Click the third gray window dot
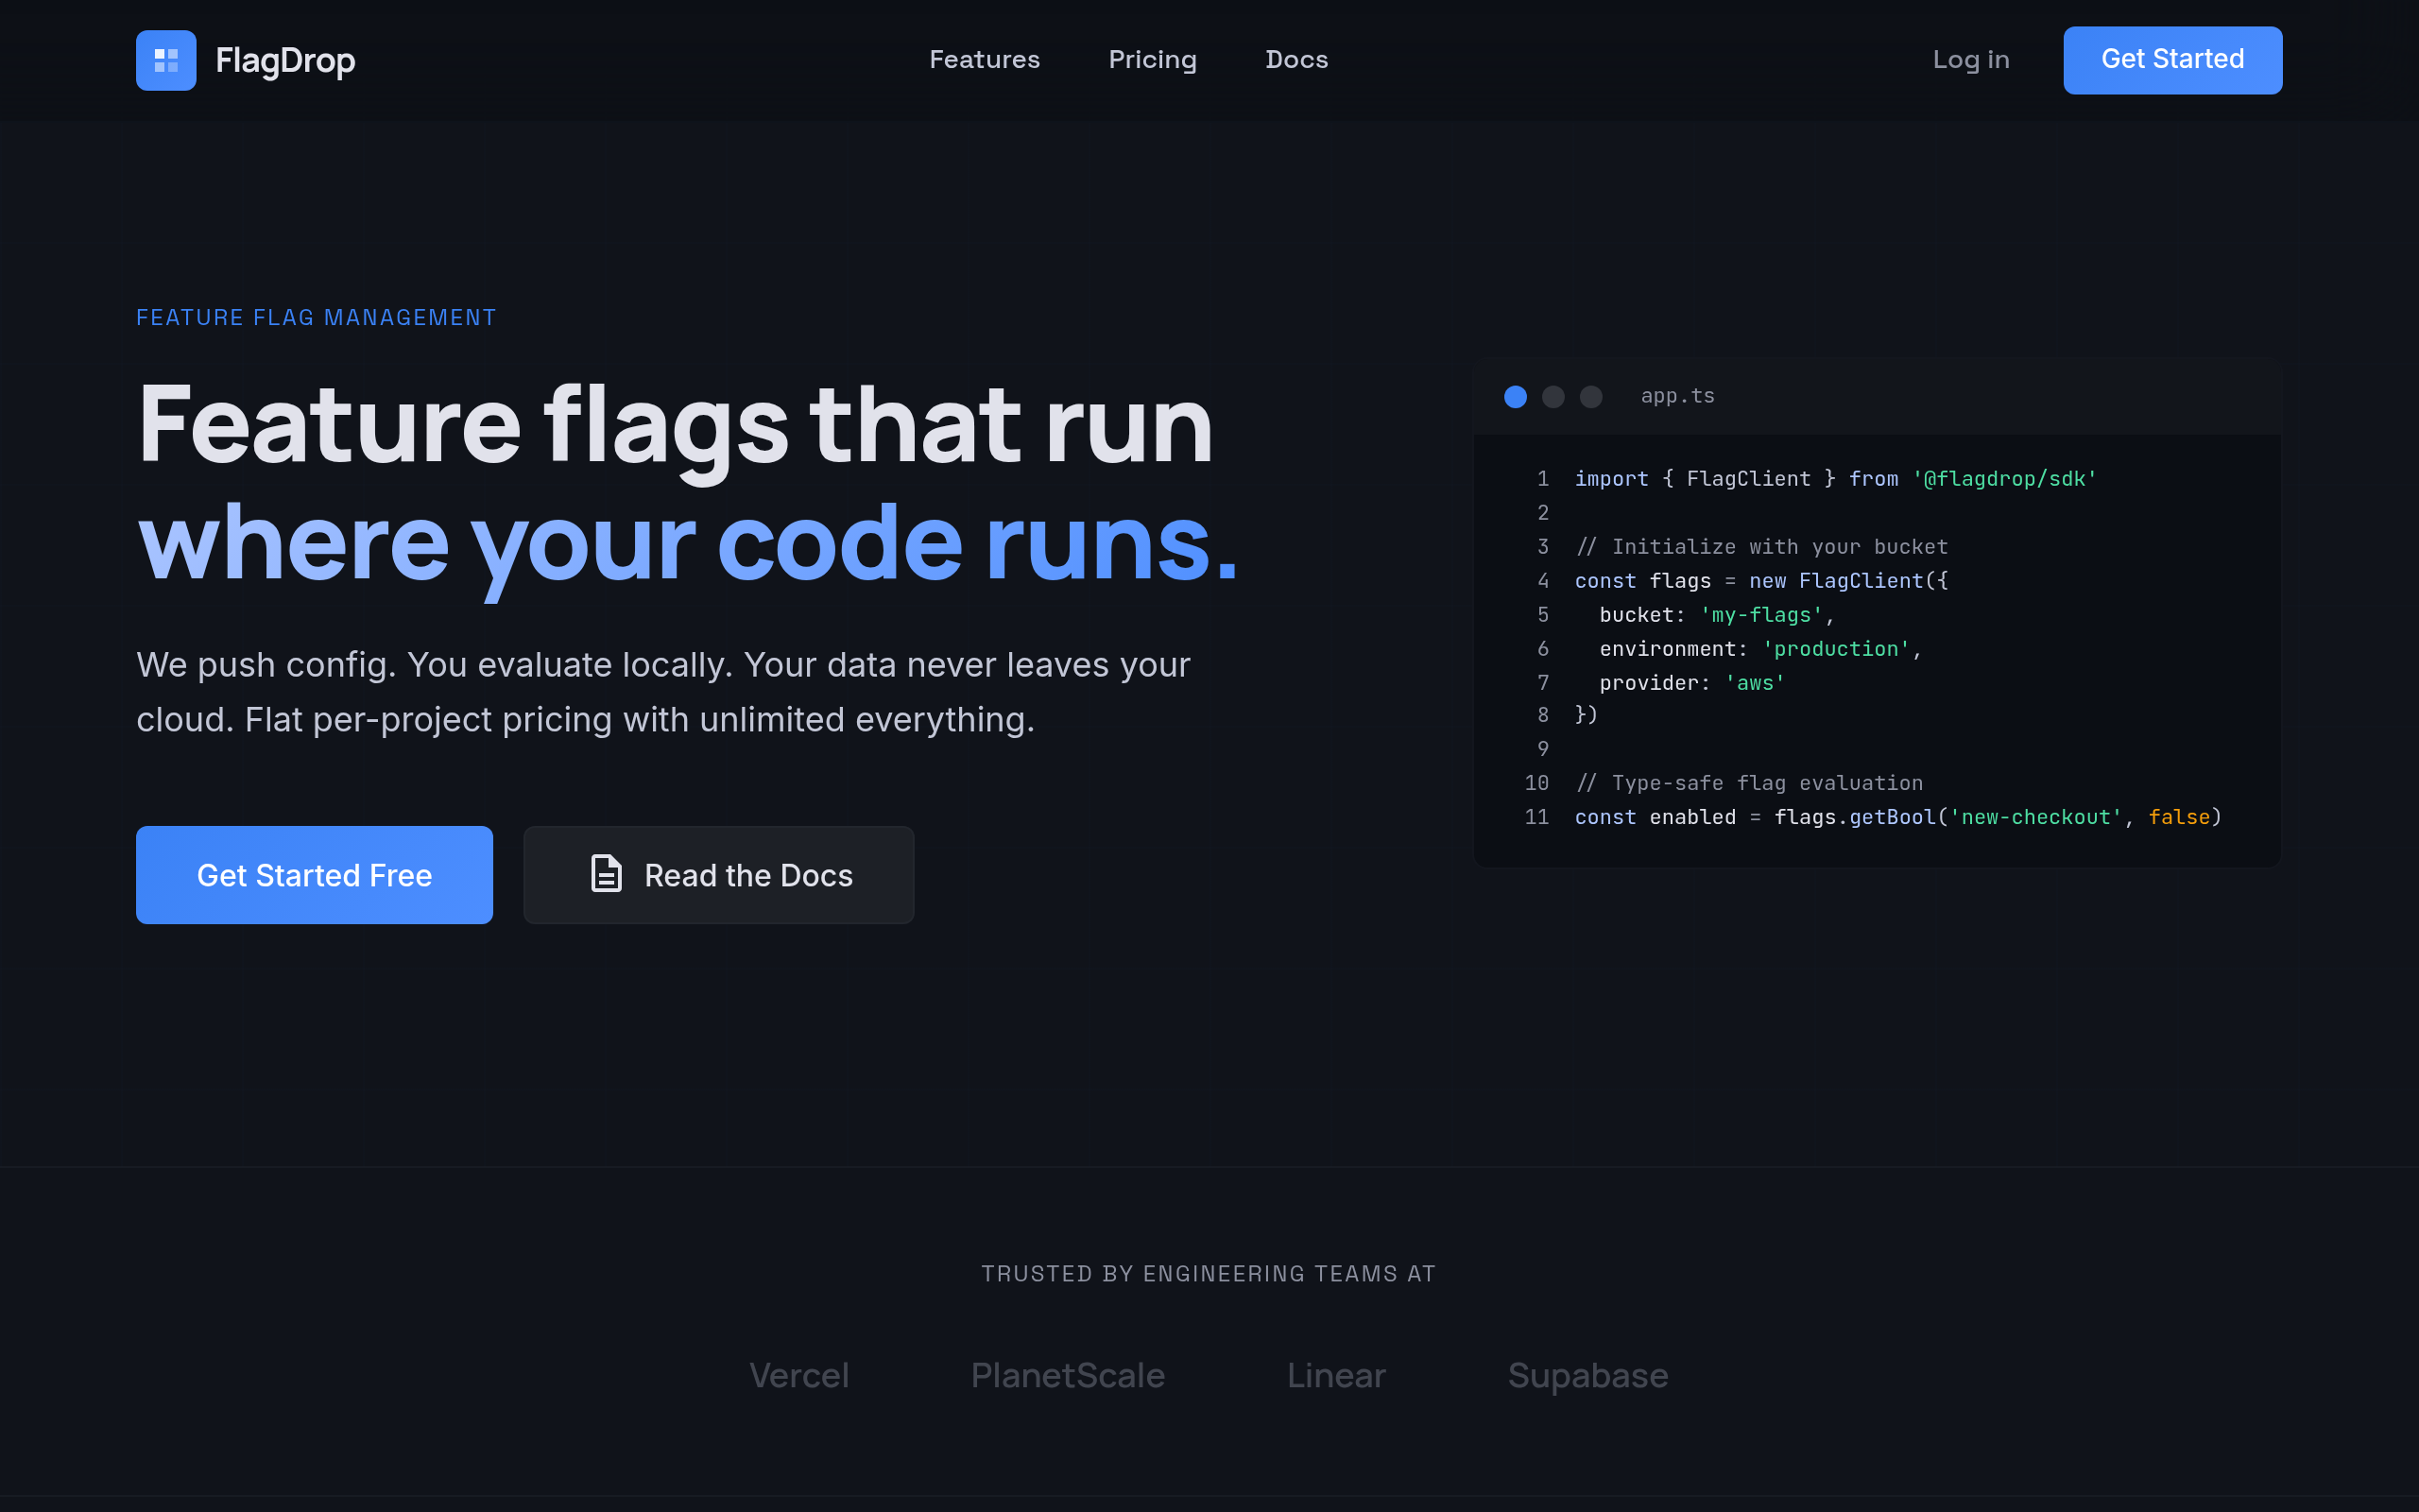Image resolution: width=2419 pixels, height=1512 pixels. click(x=1590, y=397)
